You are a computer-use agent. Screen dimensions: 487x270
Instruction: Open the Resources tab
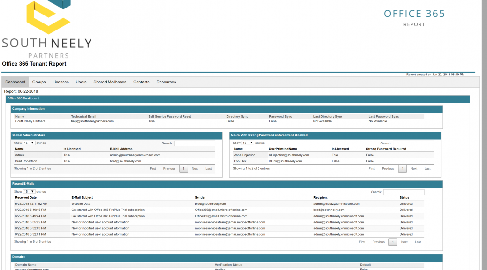point(166,82)
